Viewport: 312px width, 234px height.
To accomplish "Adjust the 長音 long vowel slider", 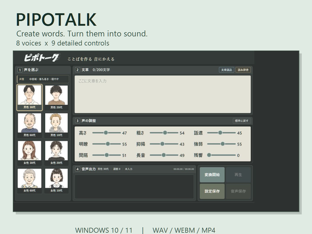I will [x=164, y=155].
